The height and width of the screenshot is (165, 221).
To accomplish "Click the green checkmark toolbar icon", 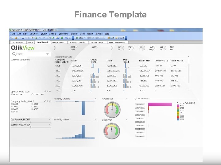I will coord(53,38).
